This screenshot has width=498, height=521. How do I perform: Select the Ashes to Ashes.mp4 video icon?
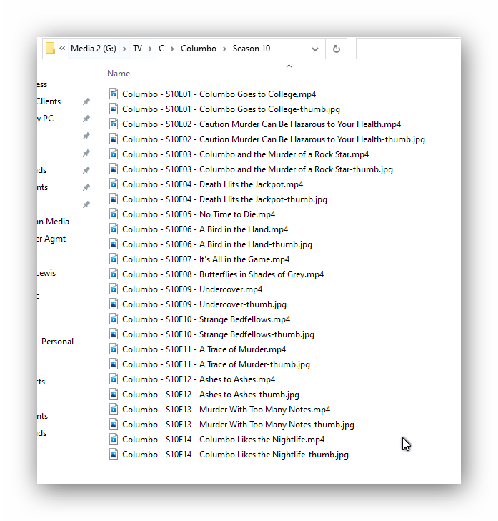114,379
